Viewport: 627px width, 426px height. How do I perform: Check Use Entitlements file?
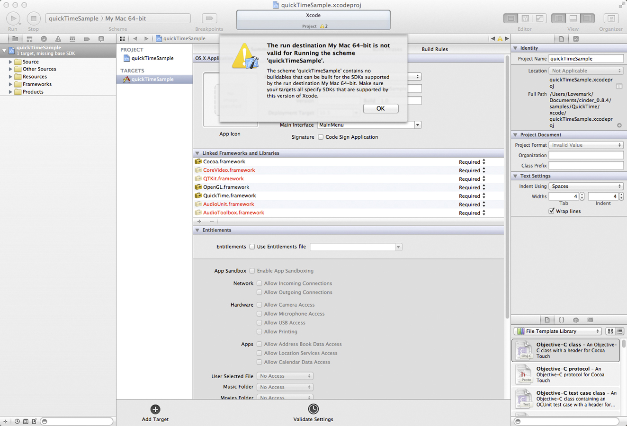(252, 247)
